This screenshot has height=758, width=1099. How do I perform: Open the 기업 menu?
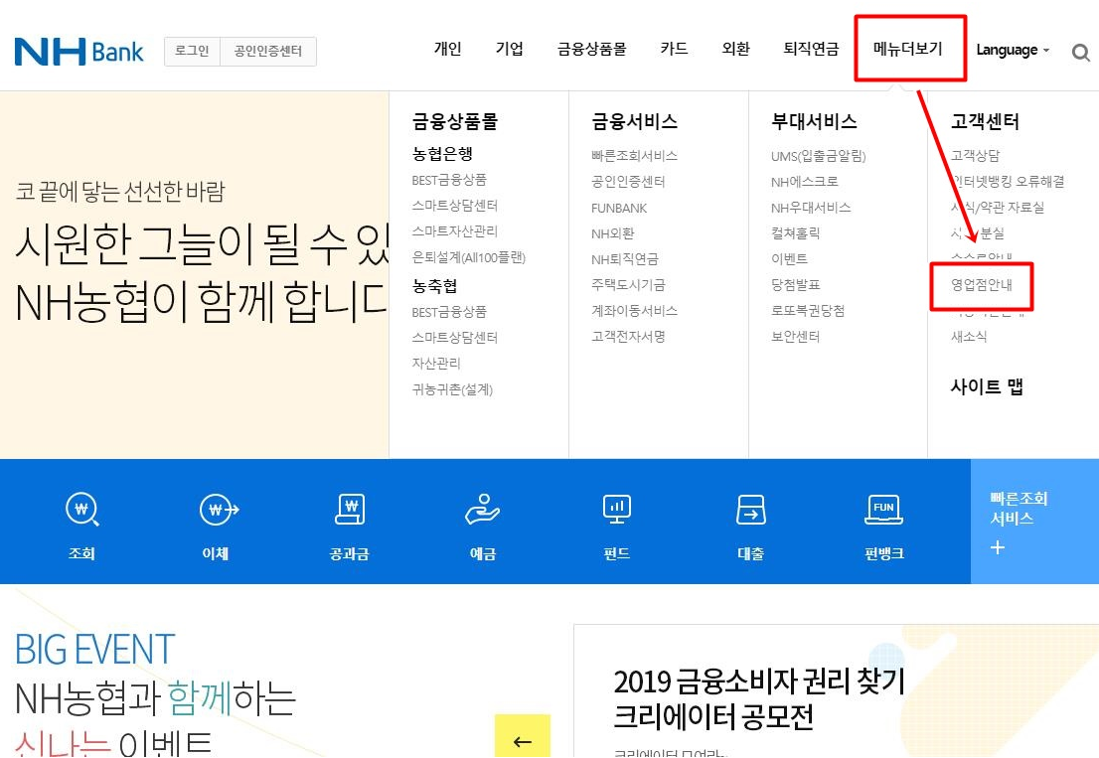tap(510, 49)
